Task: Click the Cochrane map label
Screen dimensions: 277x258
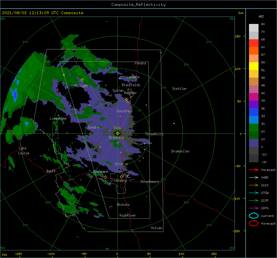Action: click(x=101, y=171)
